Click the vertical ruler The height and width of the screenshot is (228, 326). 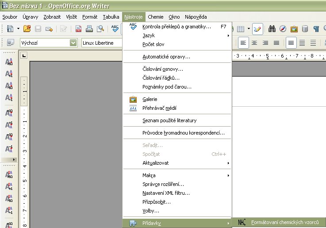[x=24, y=152]
